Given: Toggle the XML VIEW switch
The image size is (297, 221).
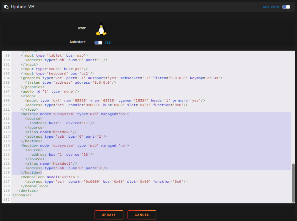Looking at the screenshot, I should (286, 7).
